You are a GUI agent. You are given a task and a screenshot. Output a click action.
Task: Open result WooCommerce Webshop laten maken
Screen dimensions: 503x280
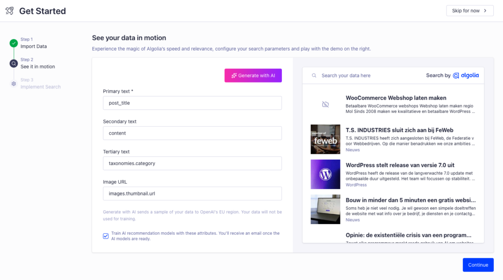pyautogui.click(x=396, y=98)
